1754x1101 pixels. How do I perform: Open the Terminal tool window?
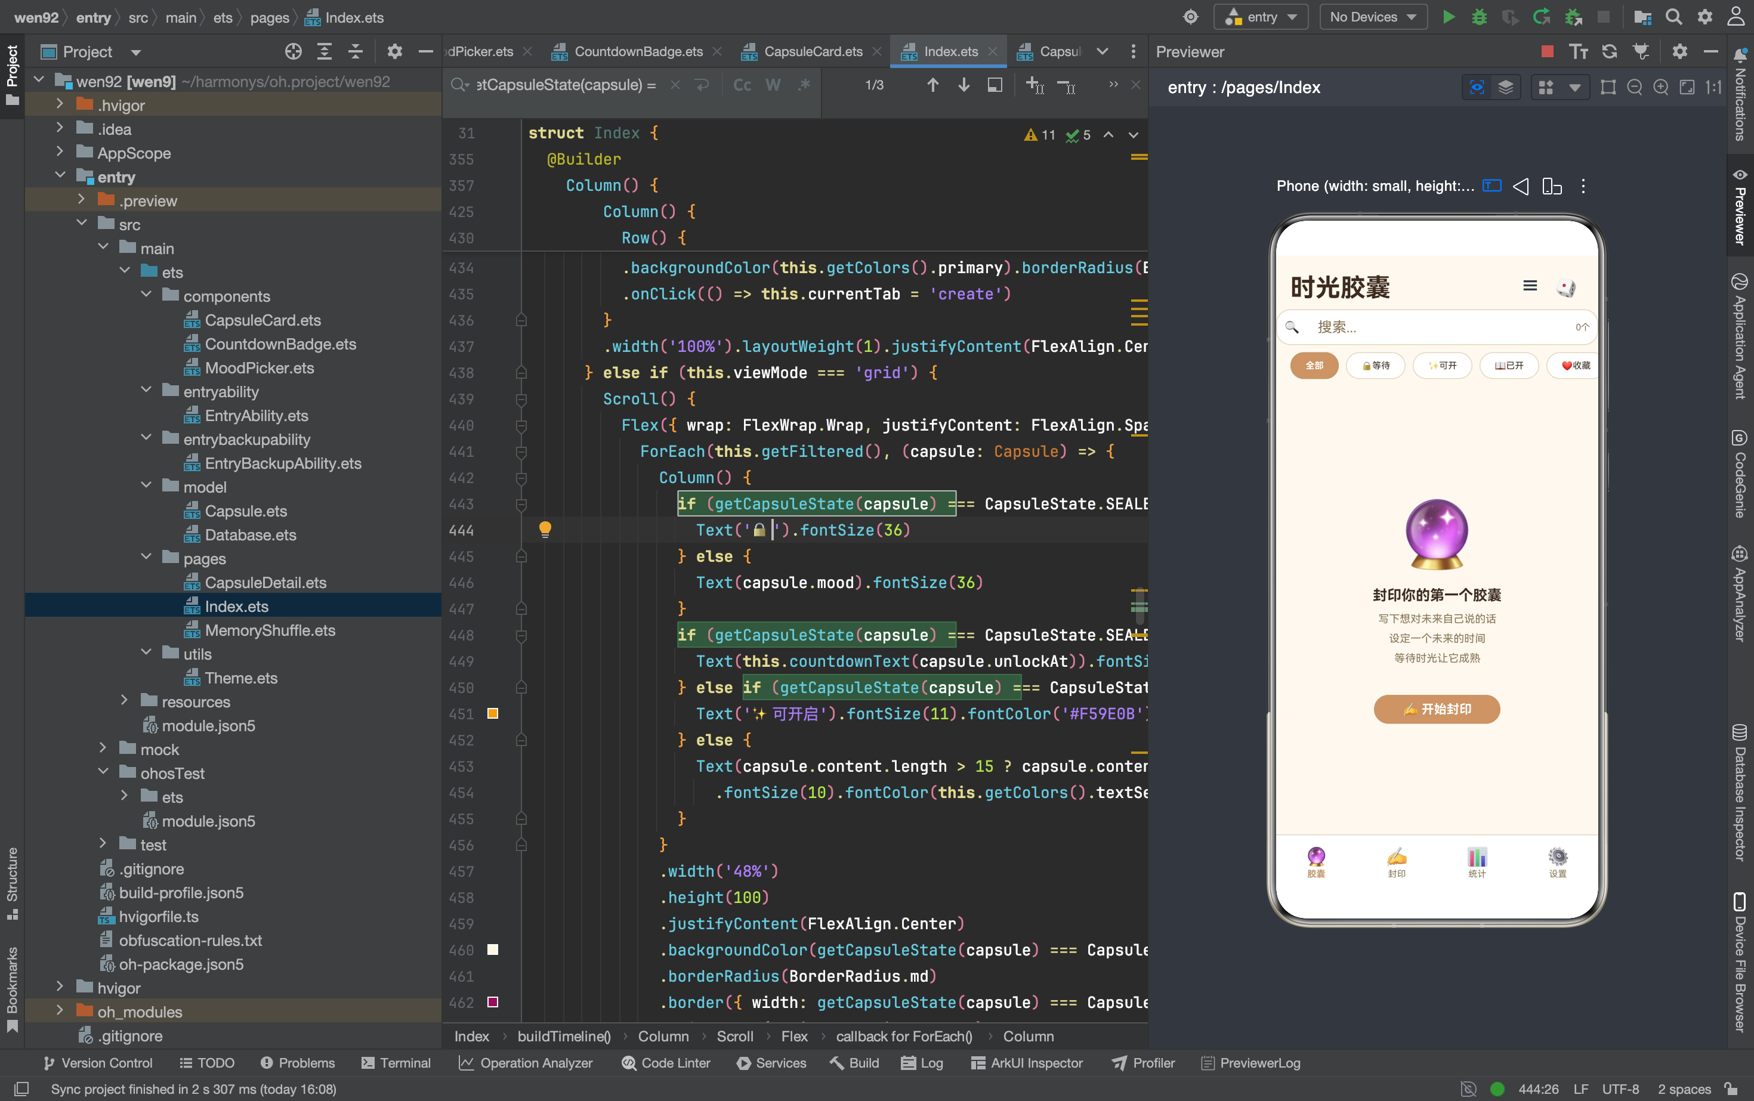396,1063
